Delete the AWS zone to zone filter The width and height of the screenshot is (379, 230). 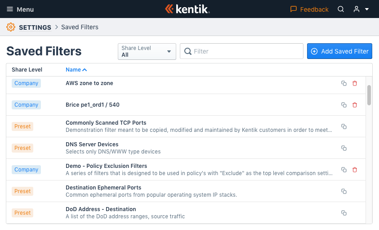coord(355,83)
